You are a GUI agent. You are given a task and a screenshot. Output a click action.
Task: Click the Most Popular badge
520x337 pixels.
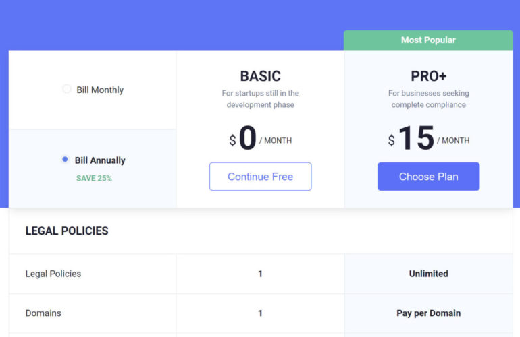[428, 40]
